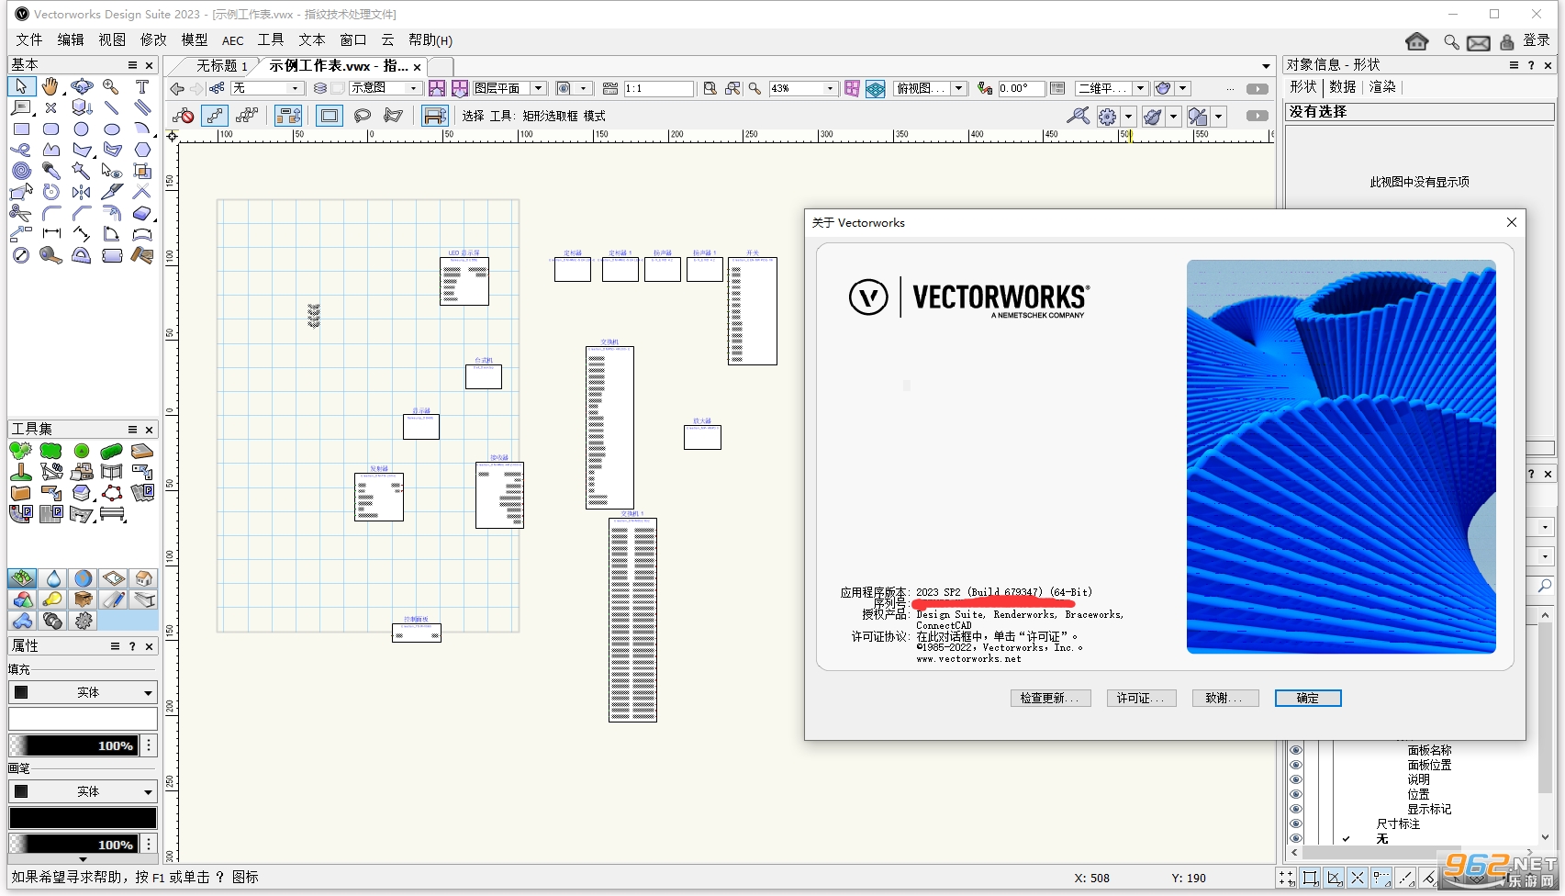Select the Spiral tool

tap(20, 171)
